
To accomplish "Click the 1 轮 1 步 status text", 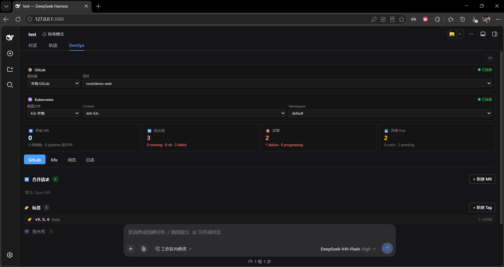I will (x=260, y=261).
